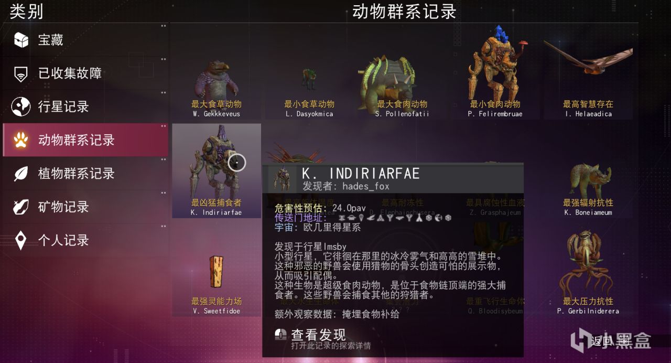
Task: Click 查看发现 to open discovery details
Action: pyautogui.click(x=318, y=335)
